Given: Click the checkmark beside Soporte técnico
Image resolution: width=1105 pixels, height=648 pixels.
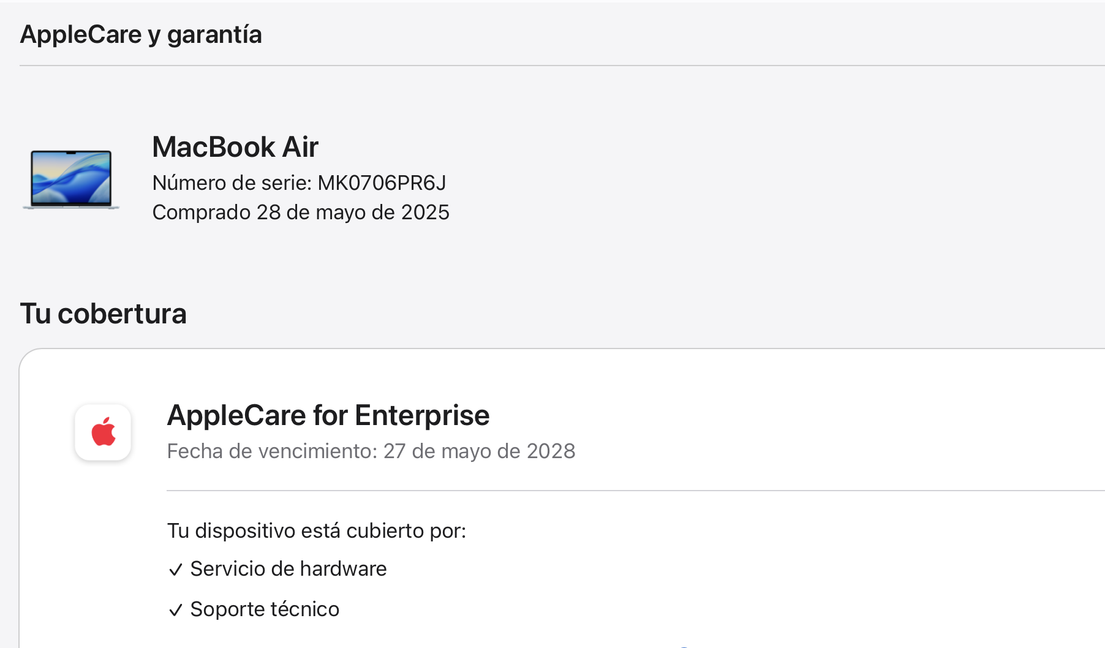Looking at the screenshot, I should [x=176, y=610].
